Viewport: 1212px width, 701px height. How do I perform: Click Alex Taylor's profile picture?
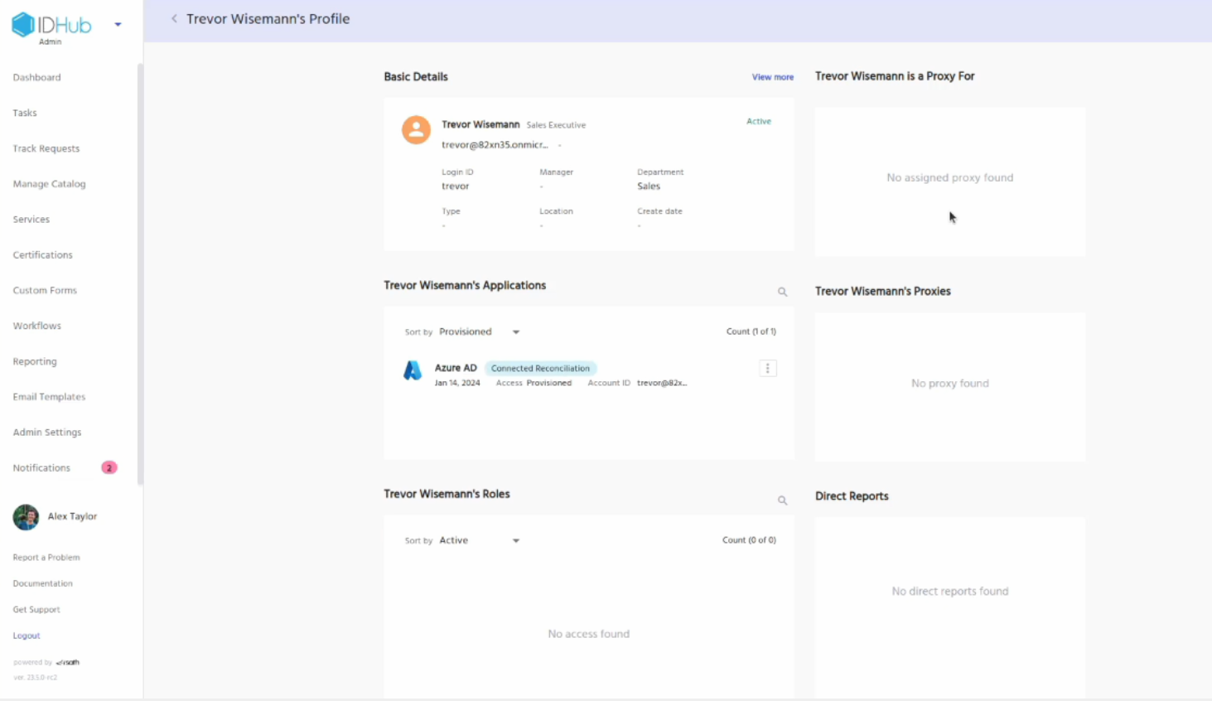pos(26,517)
